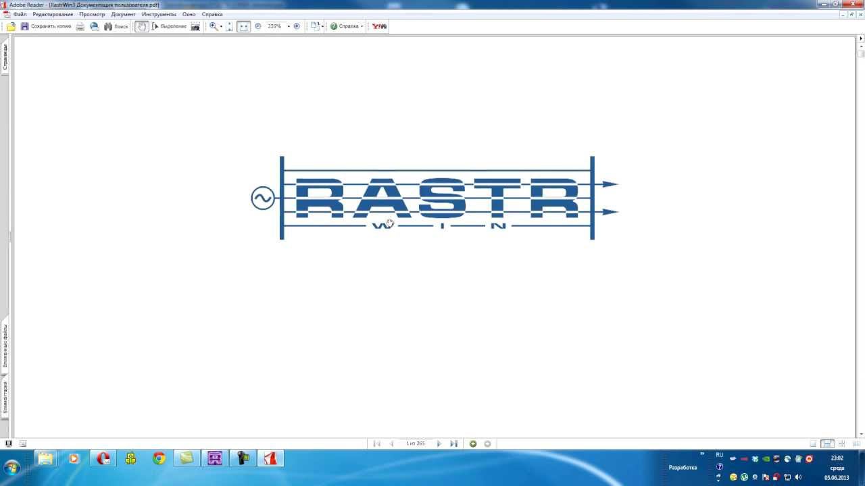Go to next page button

(x=439, y=443)
